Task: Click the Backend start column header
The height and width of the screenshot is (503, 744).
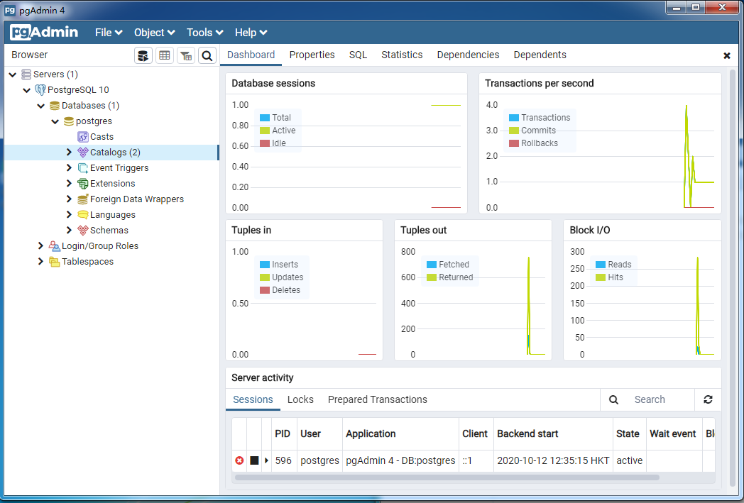Action: 553,433
